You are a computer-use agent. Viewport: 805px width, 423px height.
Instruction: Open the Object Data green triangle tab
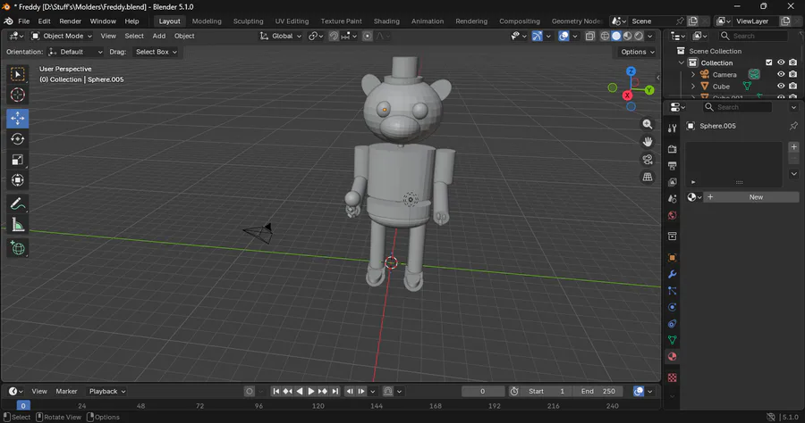pos(672,340)
